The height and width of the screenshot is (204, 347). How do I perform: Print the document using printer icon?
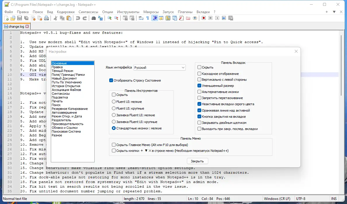click(46, 18)
